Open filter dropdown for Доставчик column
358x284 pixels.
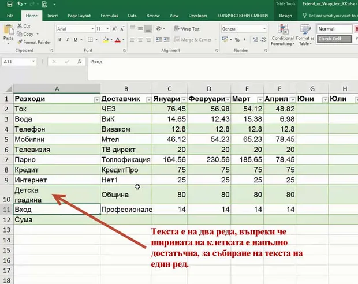[x=148, y=100]
